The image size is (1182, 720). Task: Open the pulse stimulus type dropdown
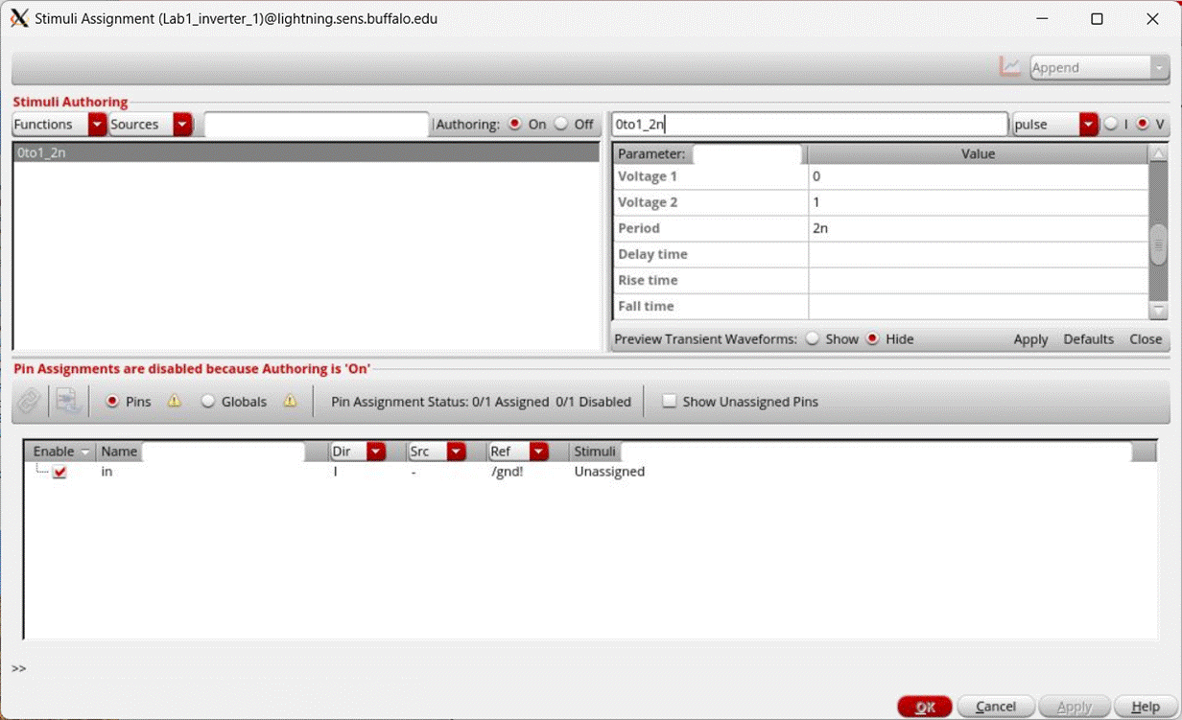1088,124
